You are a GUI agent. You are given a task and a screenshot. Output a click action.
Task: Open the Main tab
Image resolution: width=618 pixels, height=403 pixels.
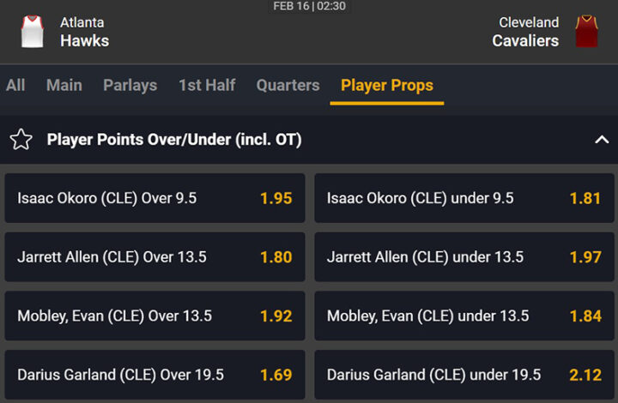click(x=64, y=85)
